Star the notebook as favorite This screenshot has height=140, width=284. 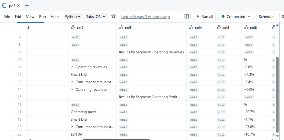[x=113, y=17]
